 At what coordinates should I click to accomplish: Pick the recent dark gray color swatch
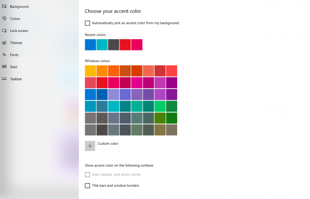click(114, 45)
